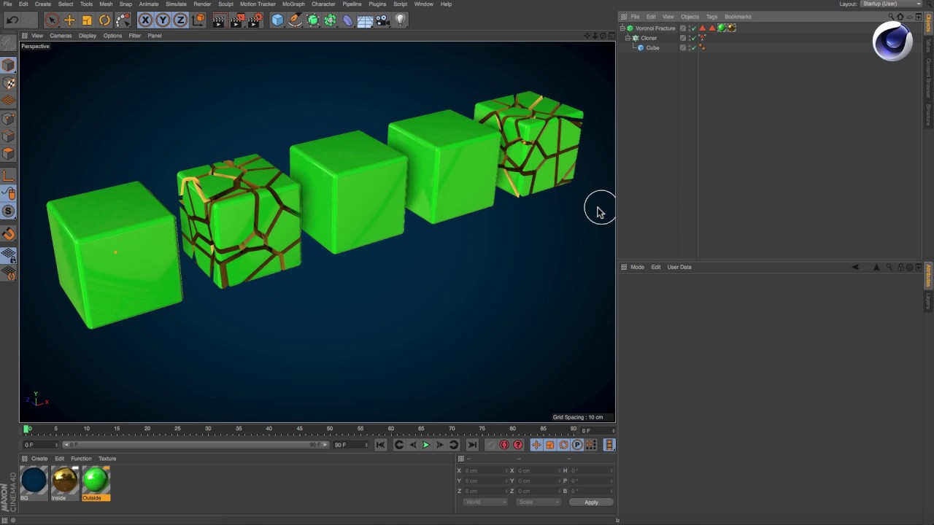Click Object Manager home path icon

(x=900, y=17)
